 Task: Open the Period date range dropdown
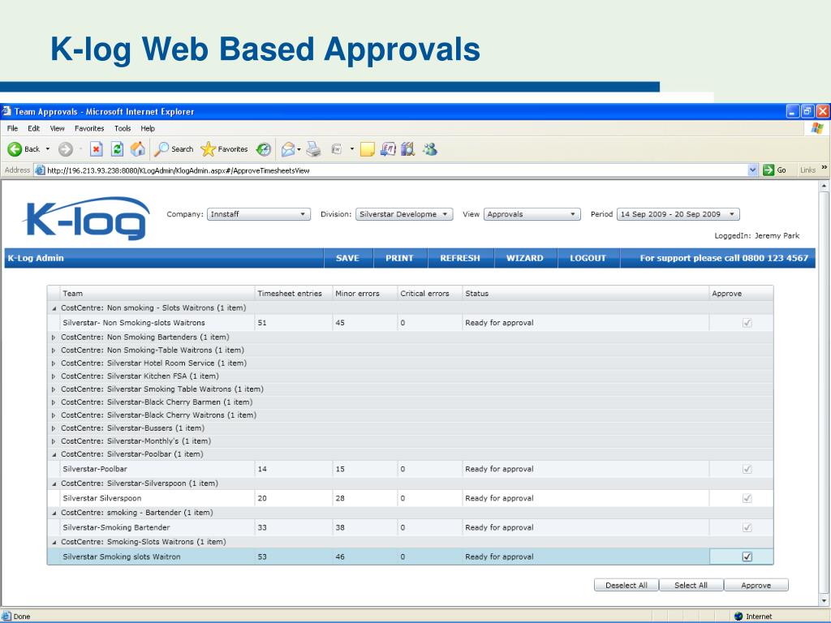point(678,214)
